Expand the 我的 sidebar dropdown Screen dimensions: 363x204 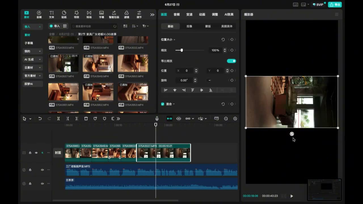pyautogui.click(x=33, y=51)
